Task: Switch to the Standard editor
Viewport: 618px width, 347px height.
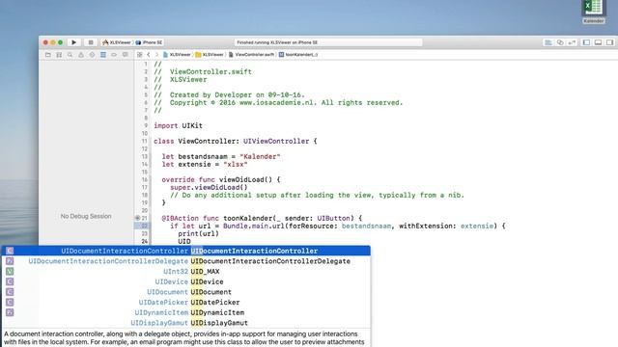Action: [x=548, y=42]
